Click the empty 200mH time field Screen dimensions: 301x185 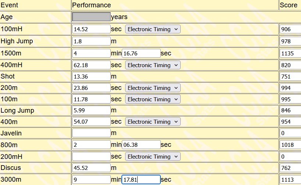click(x=91, y=157)
